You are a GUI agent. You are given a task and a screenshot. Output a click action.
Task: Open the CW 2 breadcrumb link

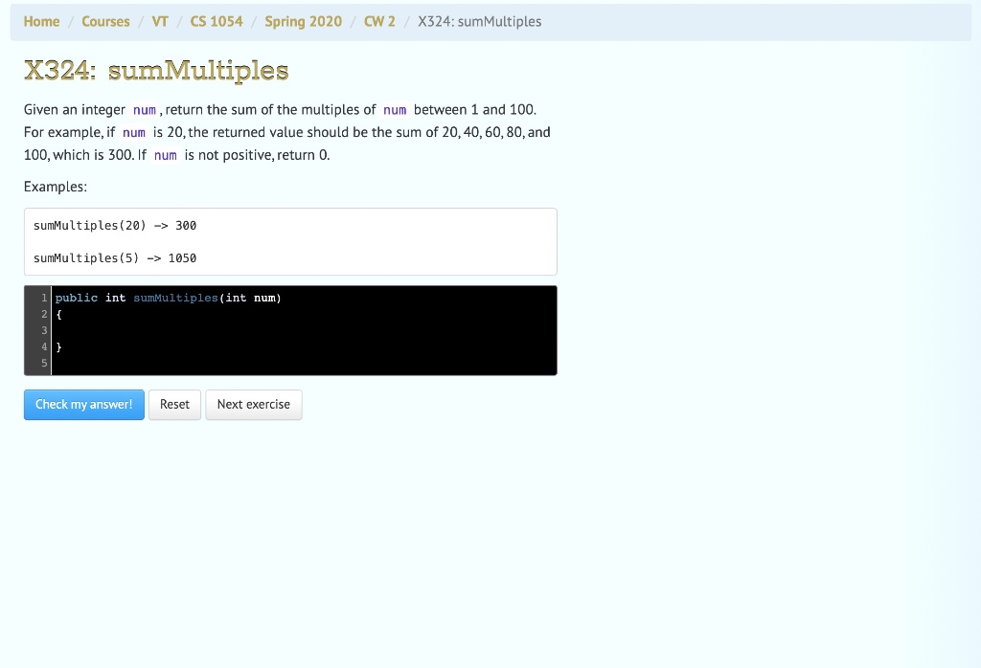[x=379, y=21]
